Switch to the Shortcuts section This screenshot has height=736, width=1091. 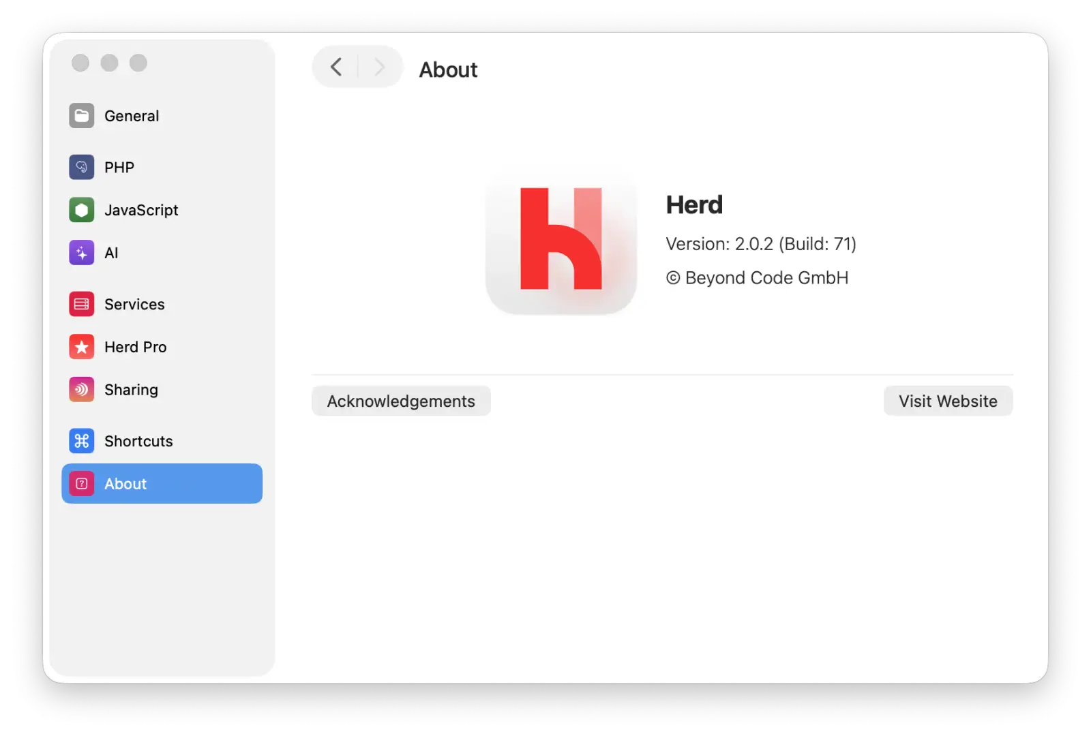tap(162, 441)
